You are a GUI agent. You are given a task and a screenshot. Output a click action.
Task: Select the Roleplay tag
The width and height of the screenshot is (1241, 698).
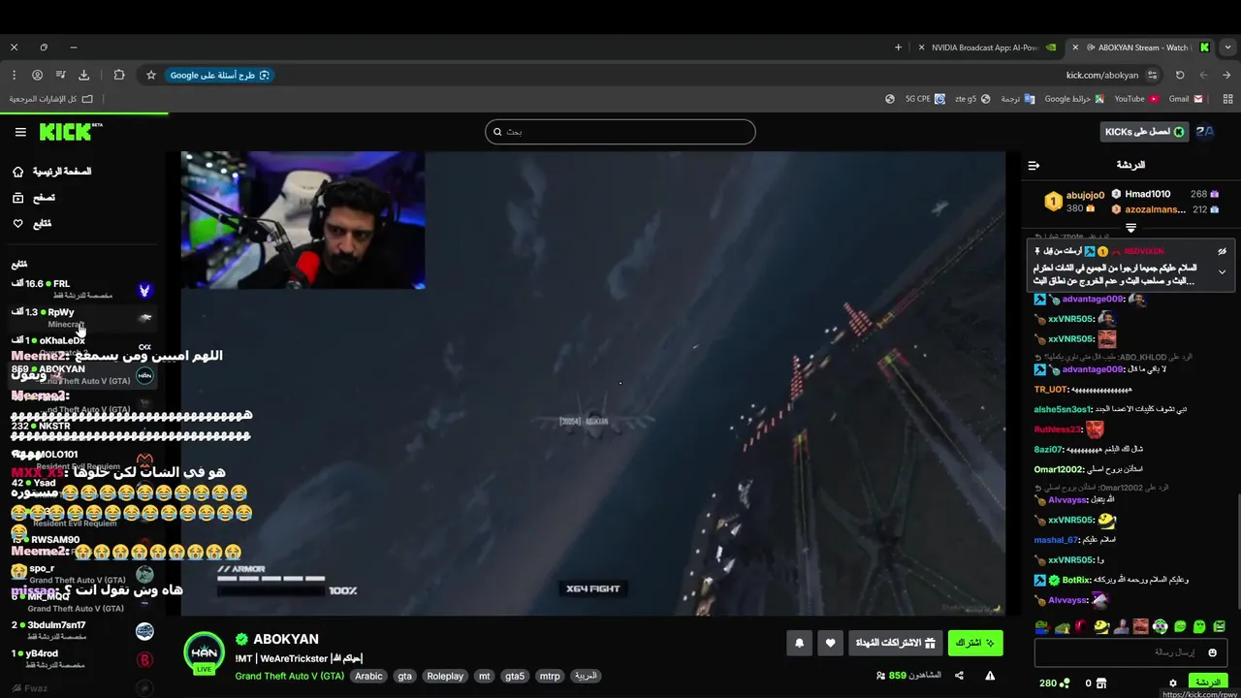click(x=445, y=677)
